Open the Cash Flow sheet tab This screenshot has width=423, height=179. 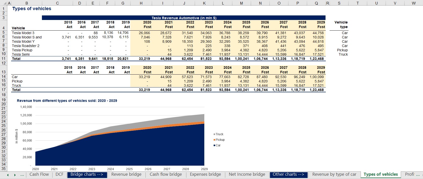click(x=39, y=174)
